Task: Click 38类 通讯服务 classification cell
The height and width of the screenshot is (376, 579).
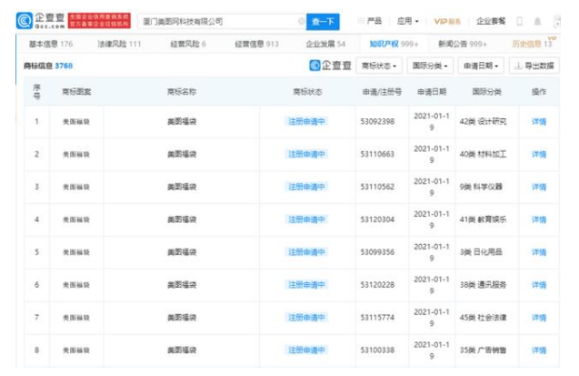Action: click(x=483, y=285)
